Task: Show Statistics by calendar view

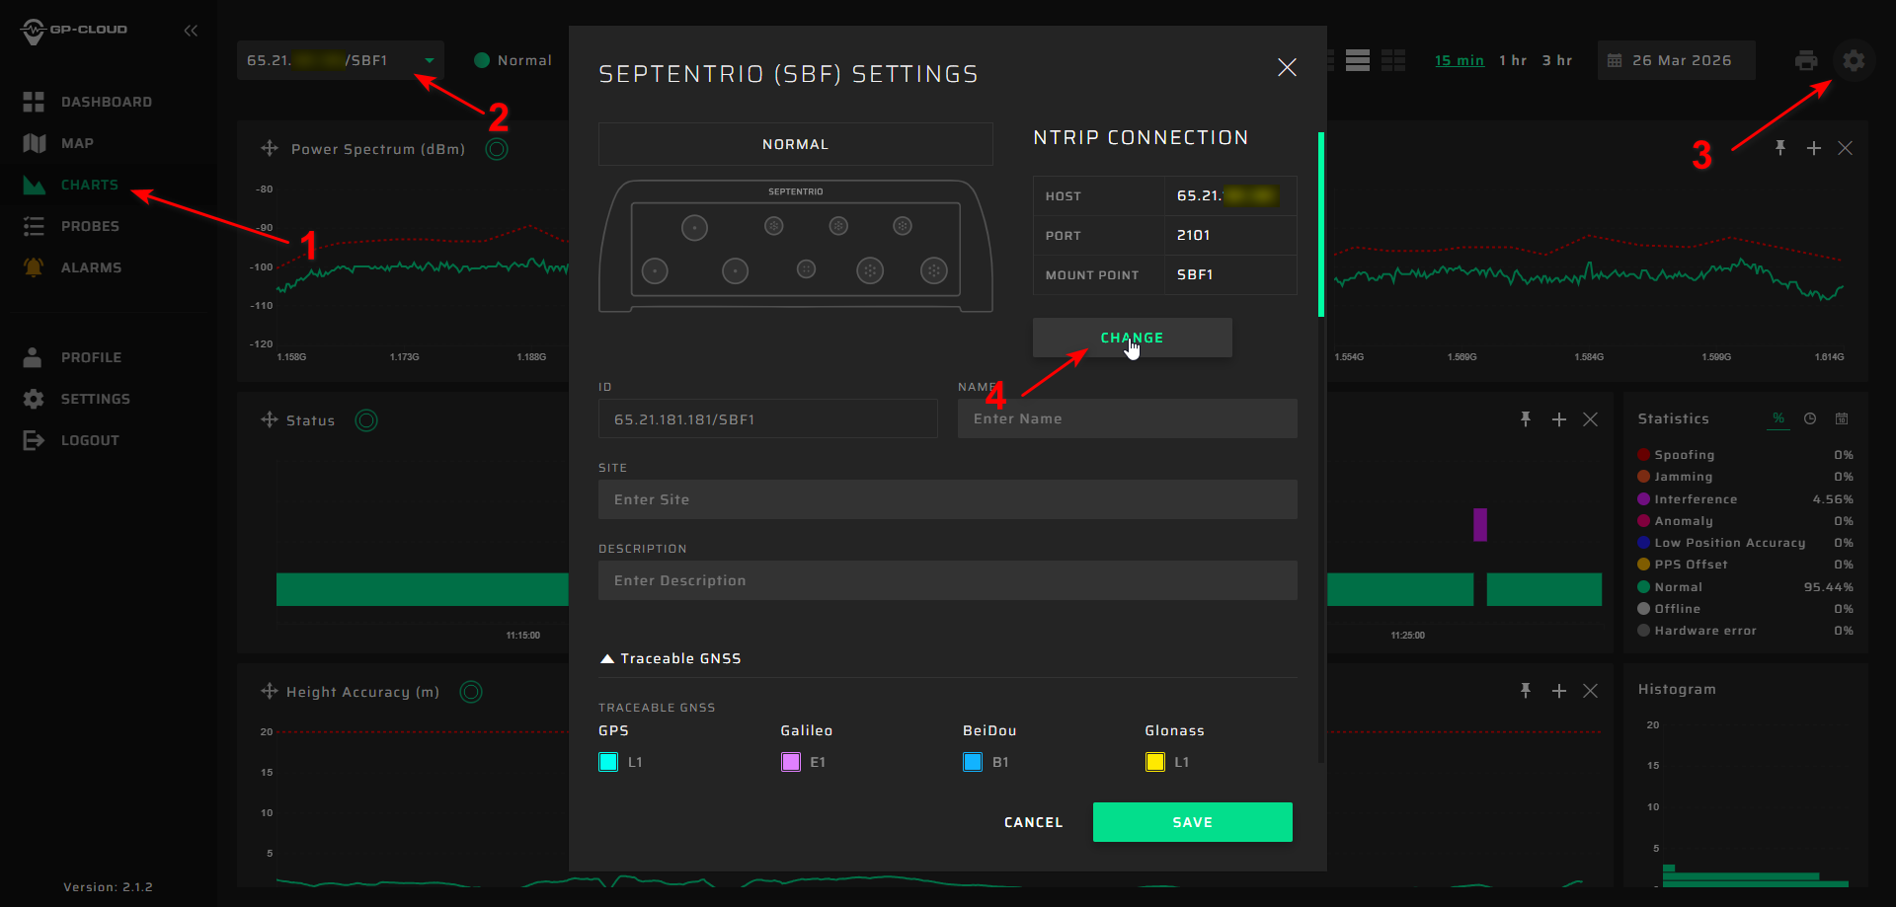Action: point(1842,418)
